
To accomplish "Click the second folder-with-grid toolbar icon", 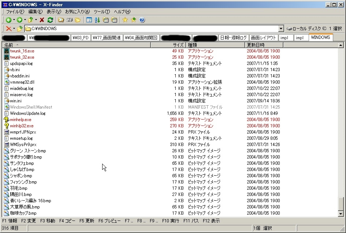I will (114, 20).
